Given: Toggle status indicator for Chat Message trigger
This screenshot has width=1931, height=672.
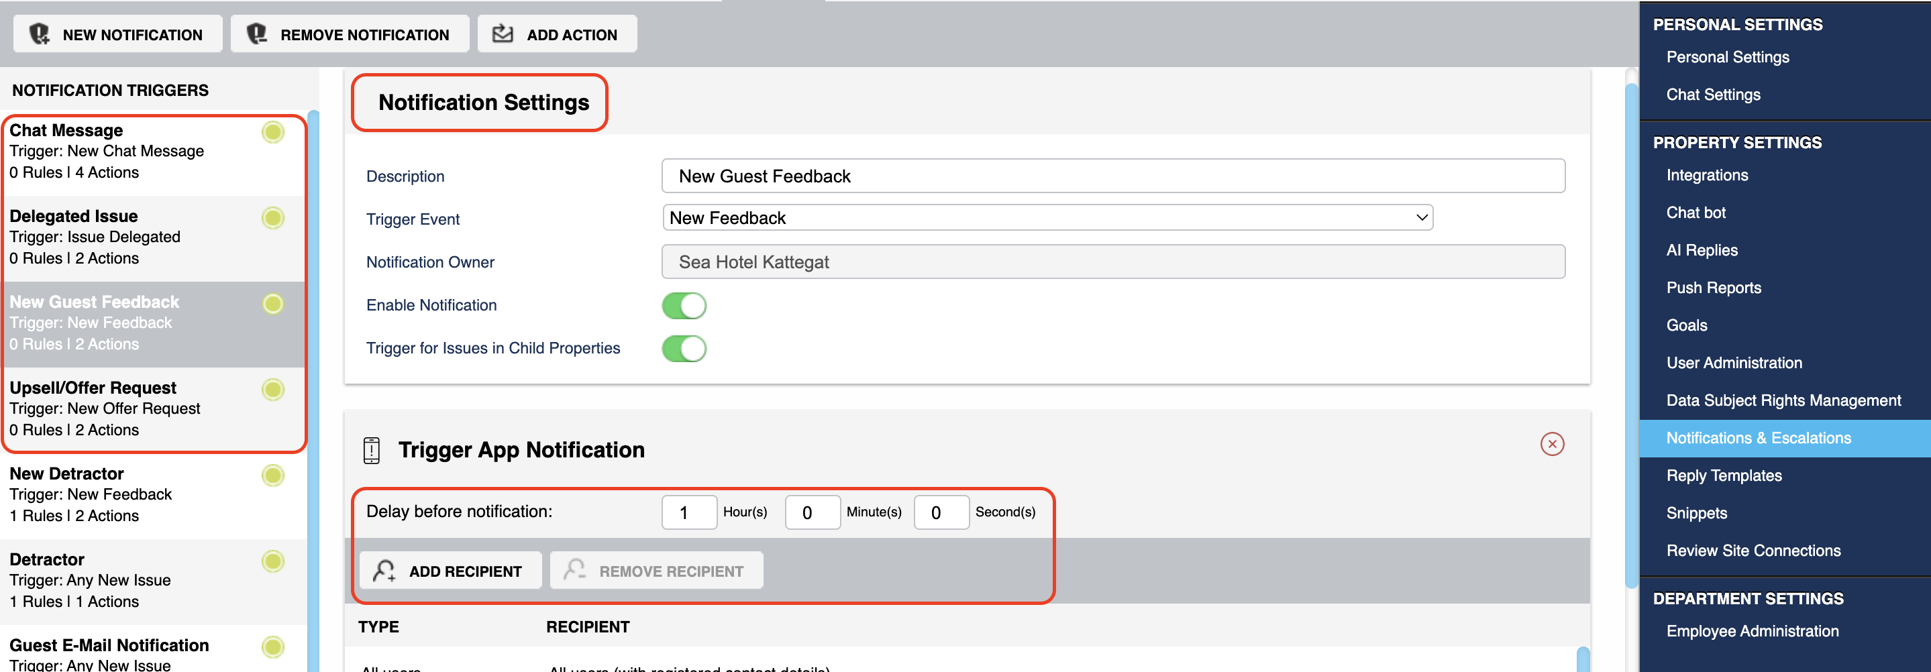Looking at the screenshot, I should pyautogui.click(x=273, y=133).
